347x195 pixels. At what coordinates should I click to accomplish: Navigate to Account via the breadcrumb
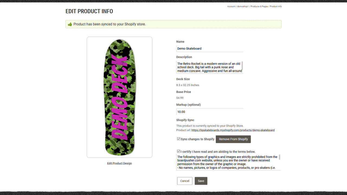231,6
